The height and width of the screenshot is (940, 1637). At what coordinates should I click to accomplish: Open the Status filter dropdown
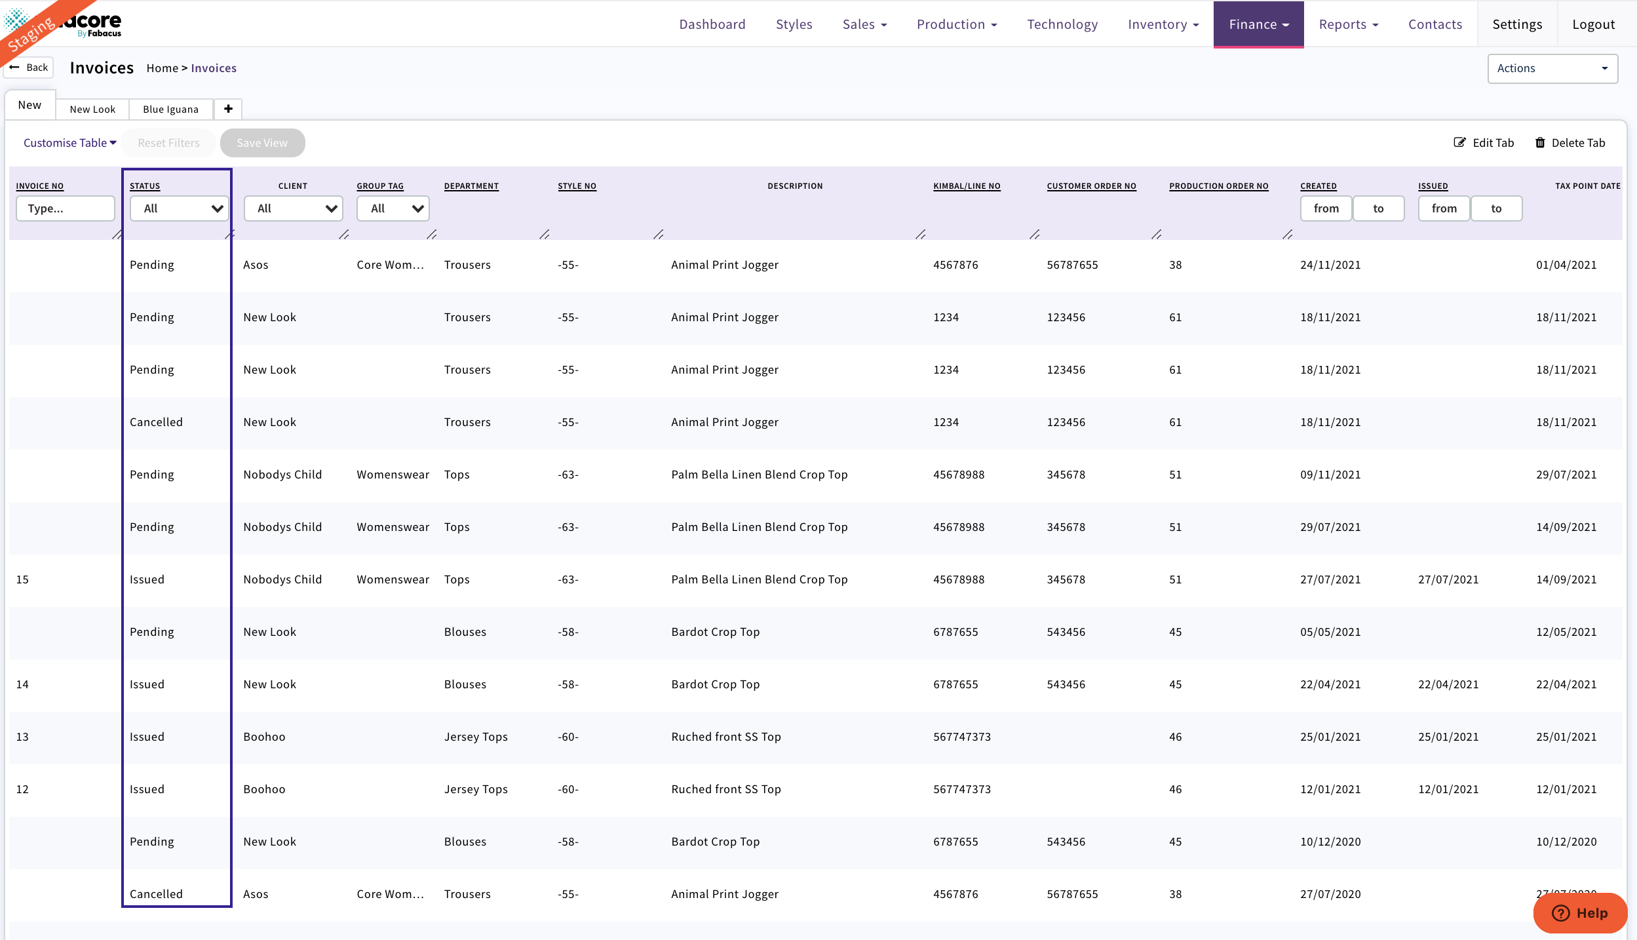coord(178,208)
